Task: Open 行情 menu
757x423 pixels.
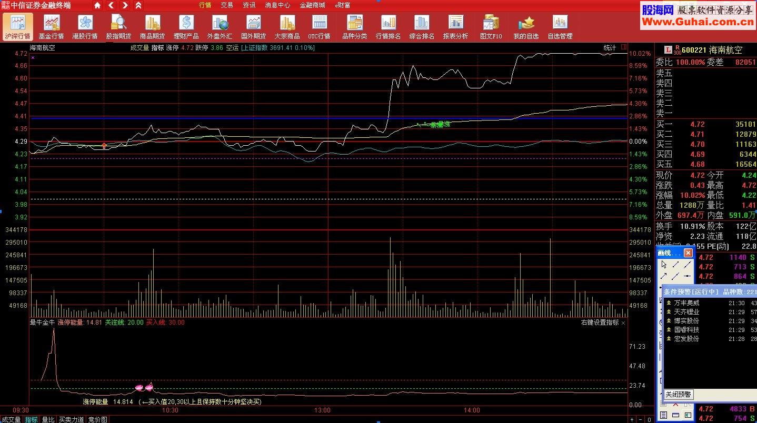Action: [205, 5]
